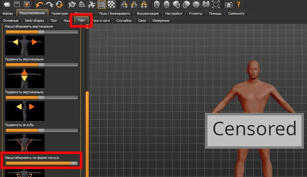Click the slider above the up-down arrows thumbnail

pos(42,65)
